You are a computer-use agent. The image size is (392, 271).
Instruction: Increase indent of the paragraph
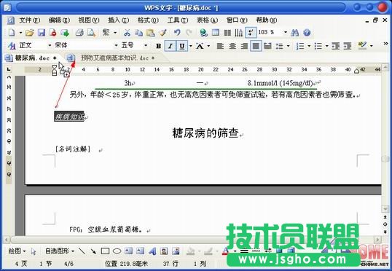348,46
